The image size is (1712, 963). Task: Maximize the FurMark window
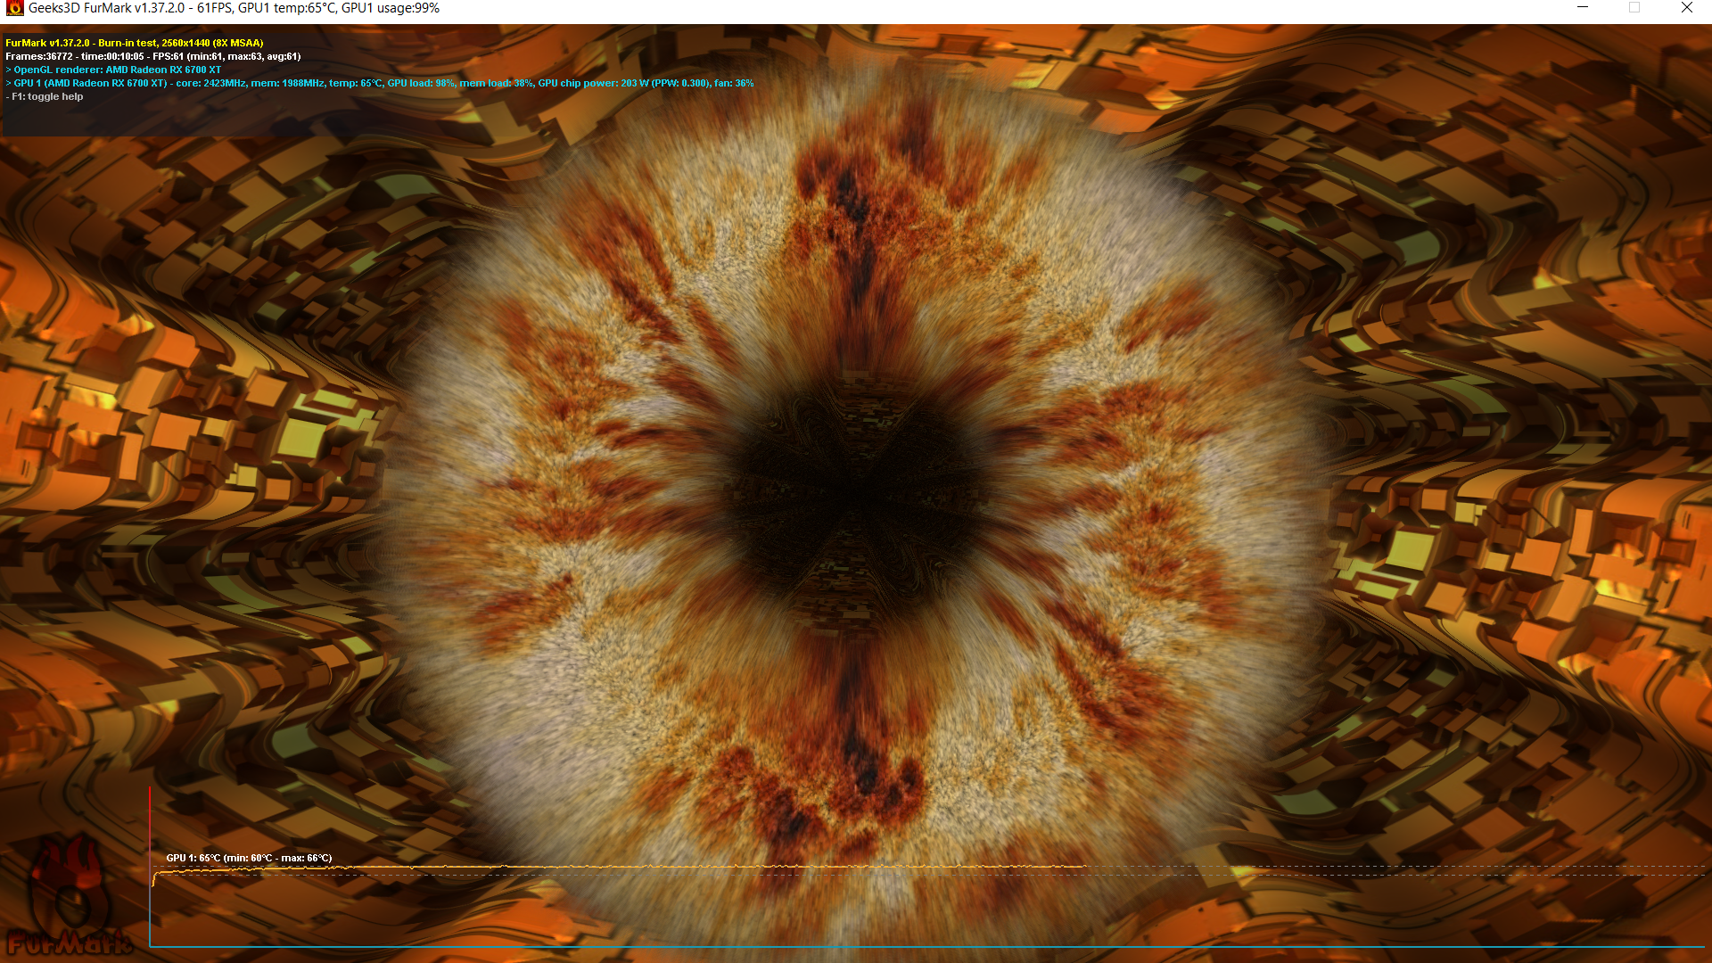coord(1634,8)
